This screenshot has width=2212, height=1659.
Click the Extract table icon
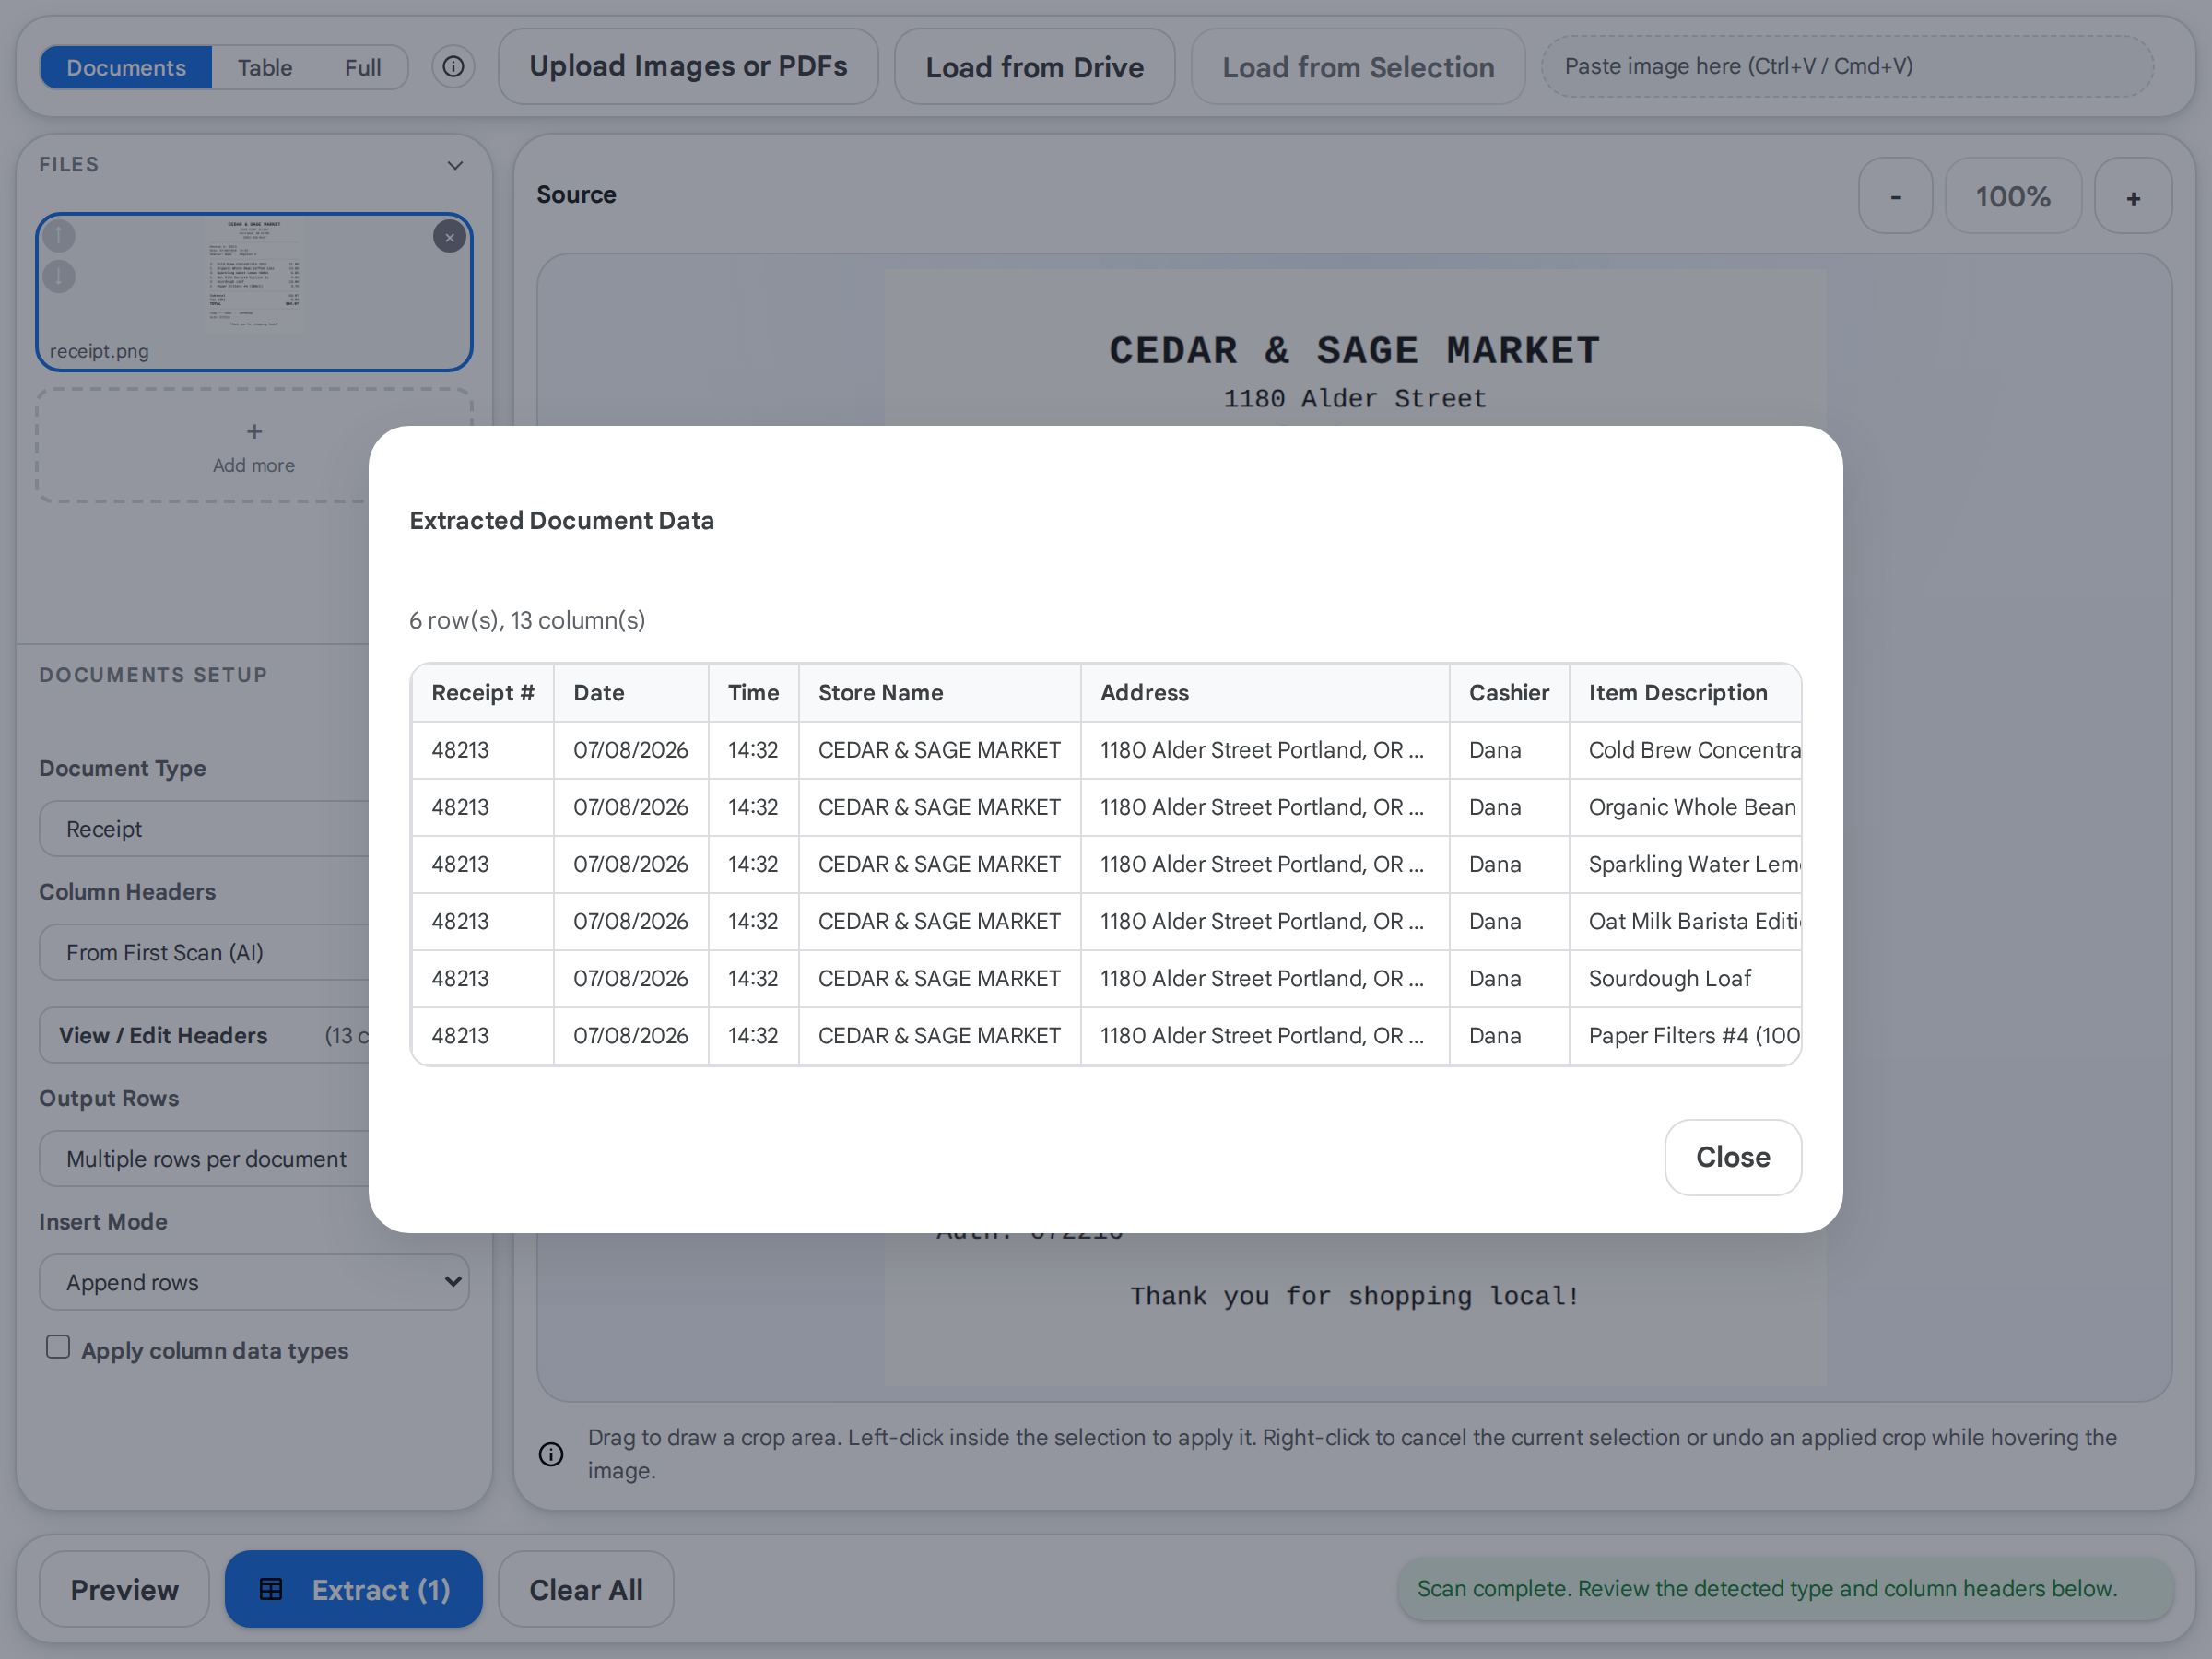(x=271, y=1589)
